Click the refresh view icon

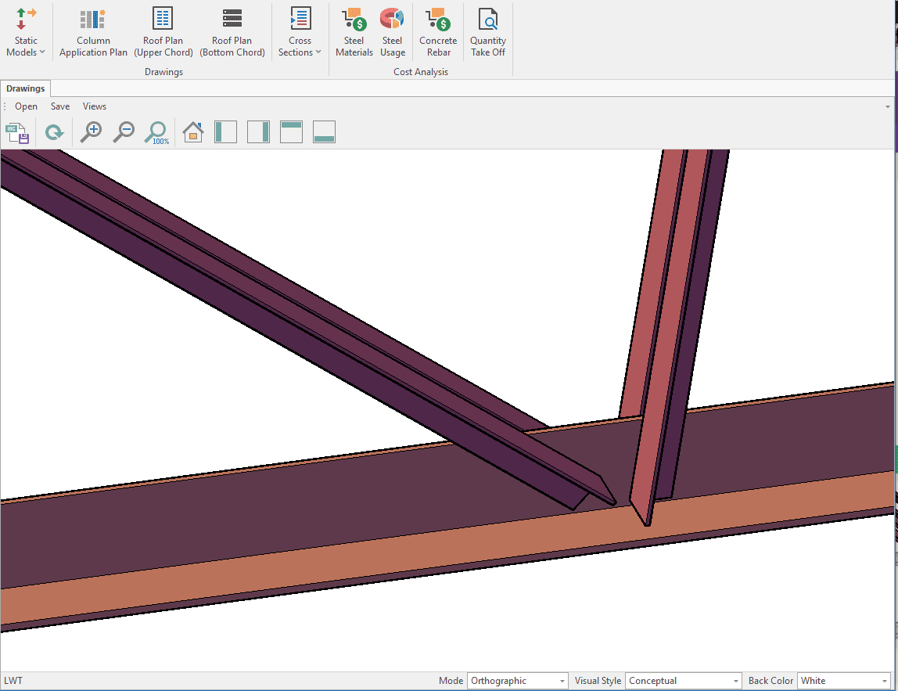coord(54,132)
